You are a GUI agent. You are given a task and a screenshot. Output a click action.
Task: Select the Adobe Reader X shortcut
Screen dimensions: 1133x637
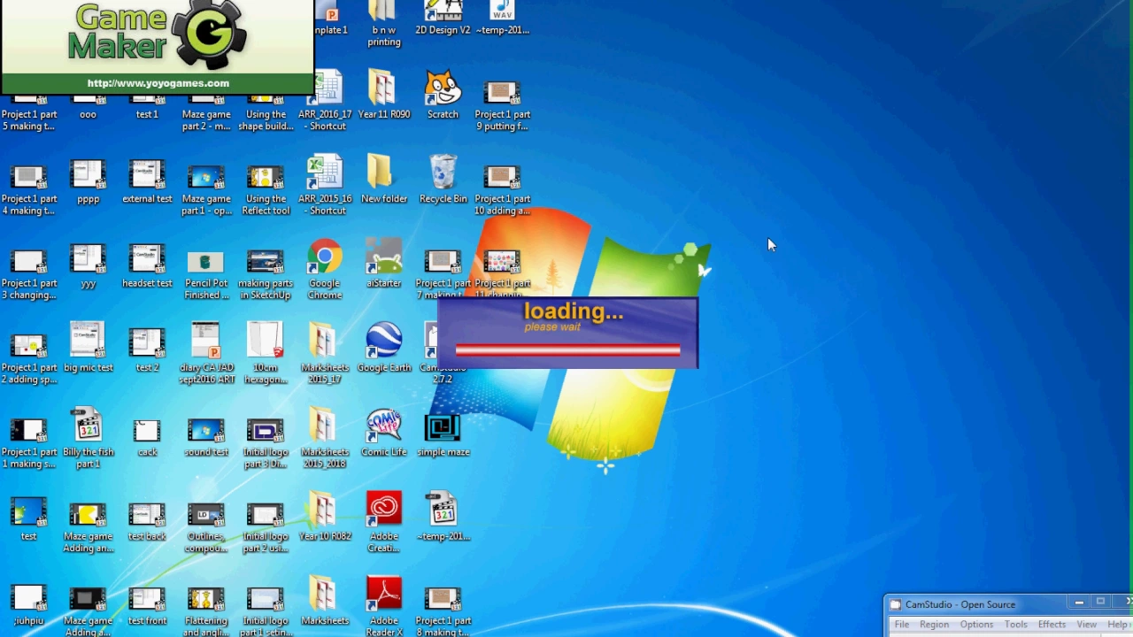[x=384, y=606]
